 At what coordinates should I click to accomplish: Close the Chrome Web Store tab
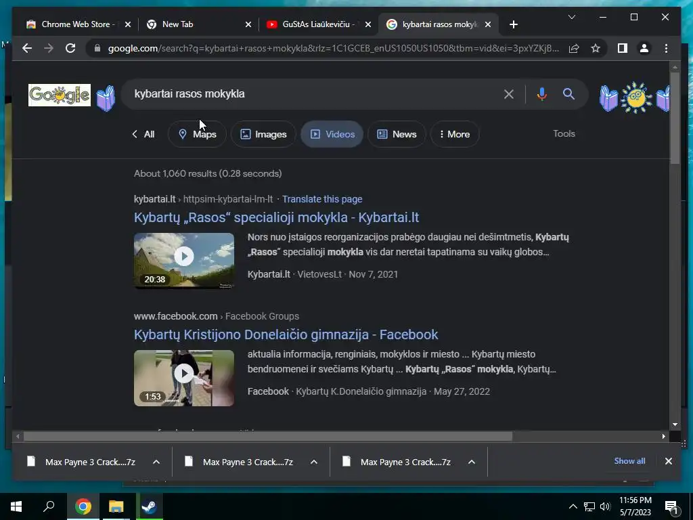click(128, 24)
